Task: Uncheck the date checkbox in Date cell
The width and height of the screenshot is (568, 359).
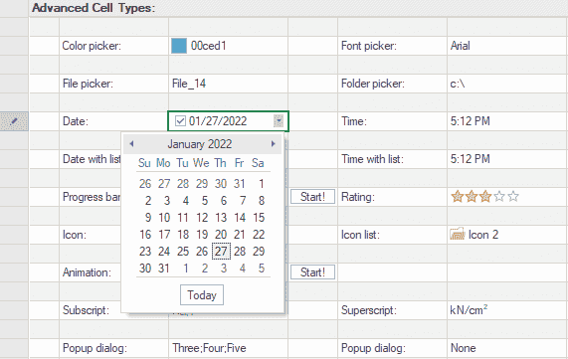Action: (180, 120)
